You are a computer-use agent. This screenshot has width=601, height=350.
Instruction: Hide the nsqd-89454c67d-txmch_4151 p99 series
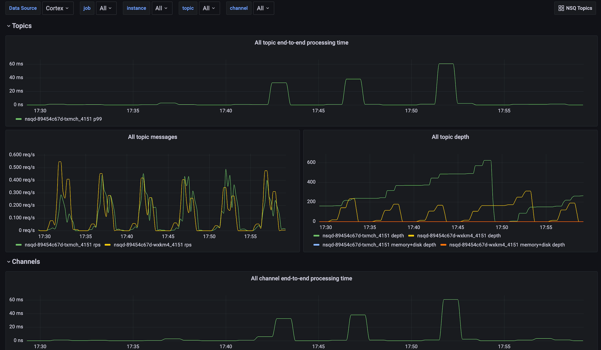click(63, 119)
